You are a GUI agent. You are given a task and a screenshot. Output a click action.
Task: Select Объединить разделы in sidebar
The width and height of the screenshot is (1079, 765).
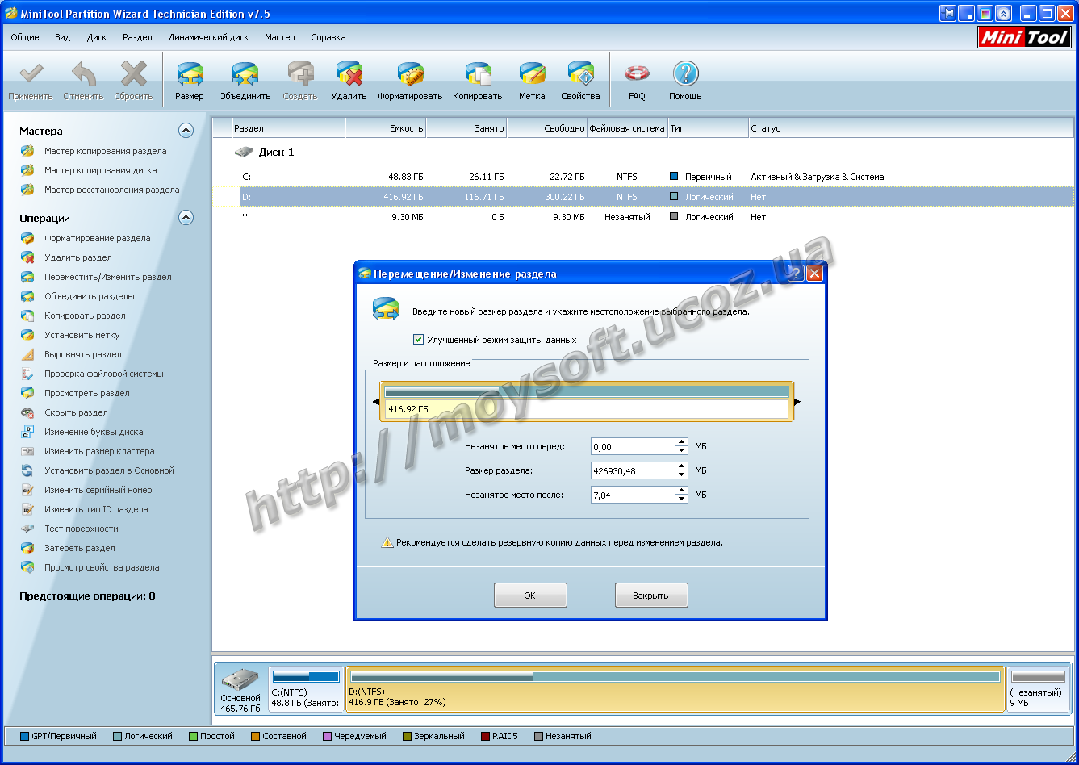[x=89, y=296]
